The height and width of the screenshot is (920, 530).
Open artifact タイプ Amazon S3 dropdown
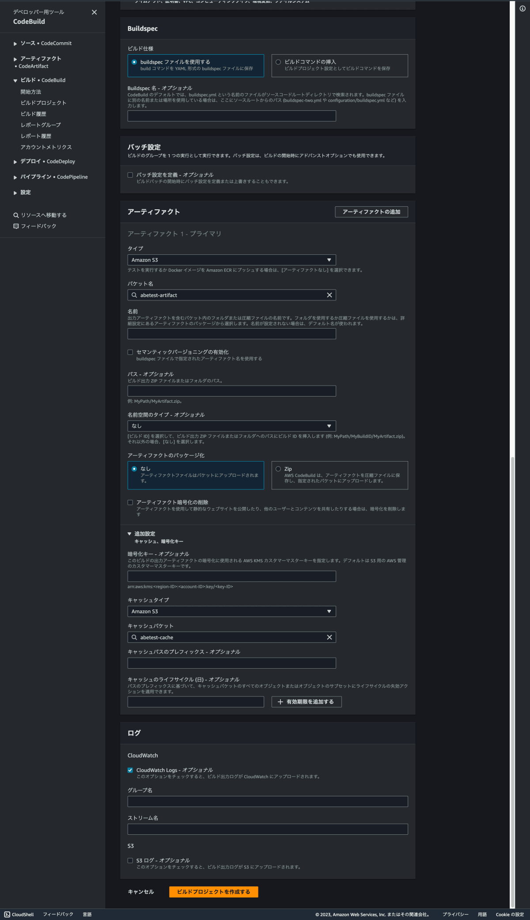coord(232,260)
